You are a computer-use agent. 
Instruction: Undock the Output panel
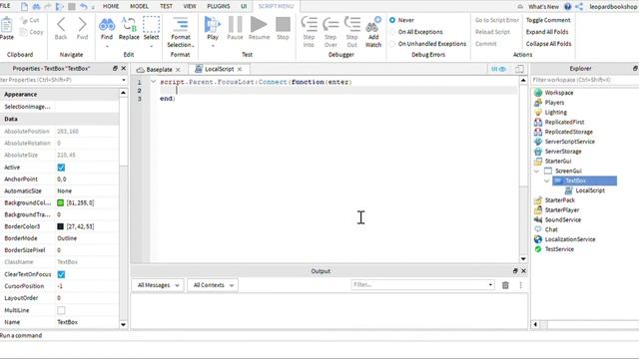pyautogui.click(x=515, y=270)
